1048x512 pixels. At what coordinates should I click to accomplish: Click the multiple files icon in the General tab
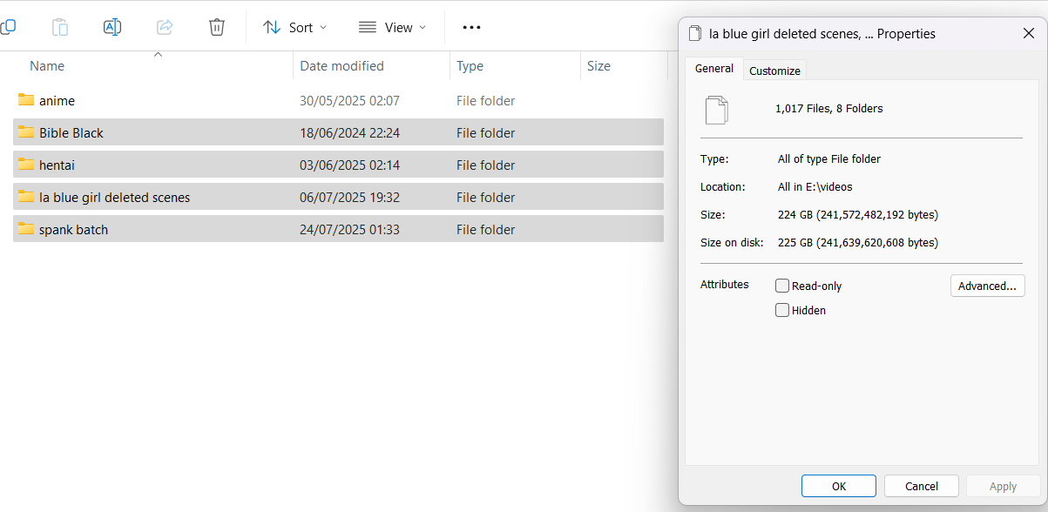point(716,110)
